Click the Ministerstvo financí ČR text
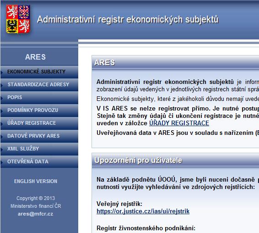This screenshot has width=259, height=233. pyautogui.click(x=36, y=206)
